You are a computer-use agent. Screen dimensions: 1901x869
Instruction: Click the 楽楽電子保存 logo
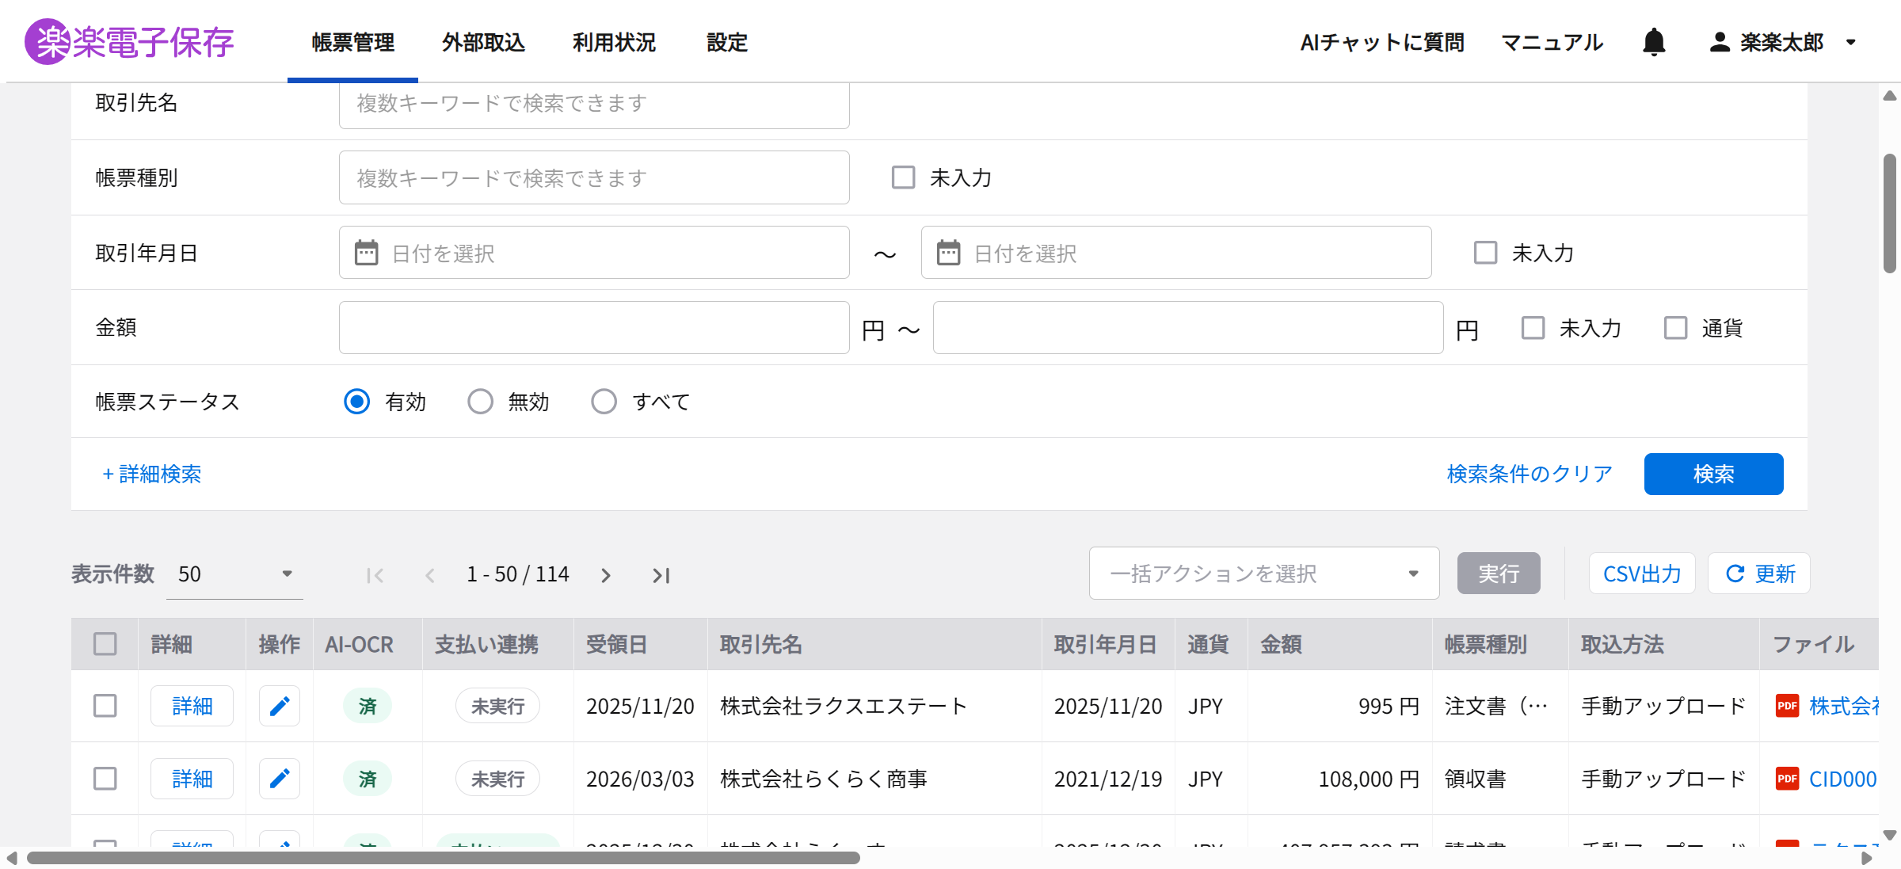coord(129,42)
